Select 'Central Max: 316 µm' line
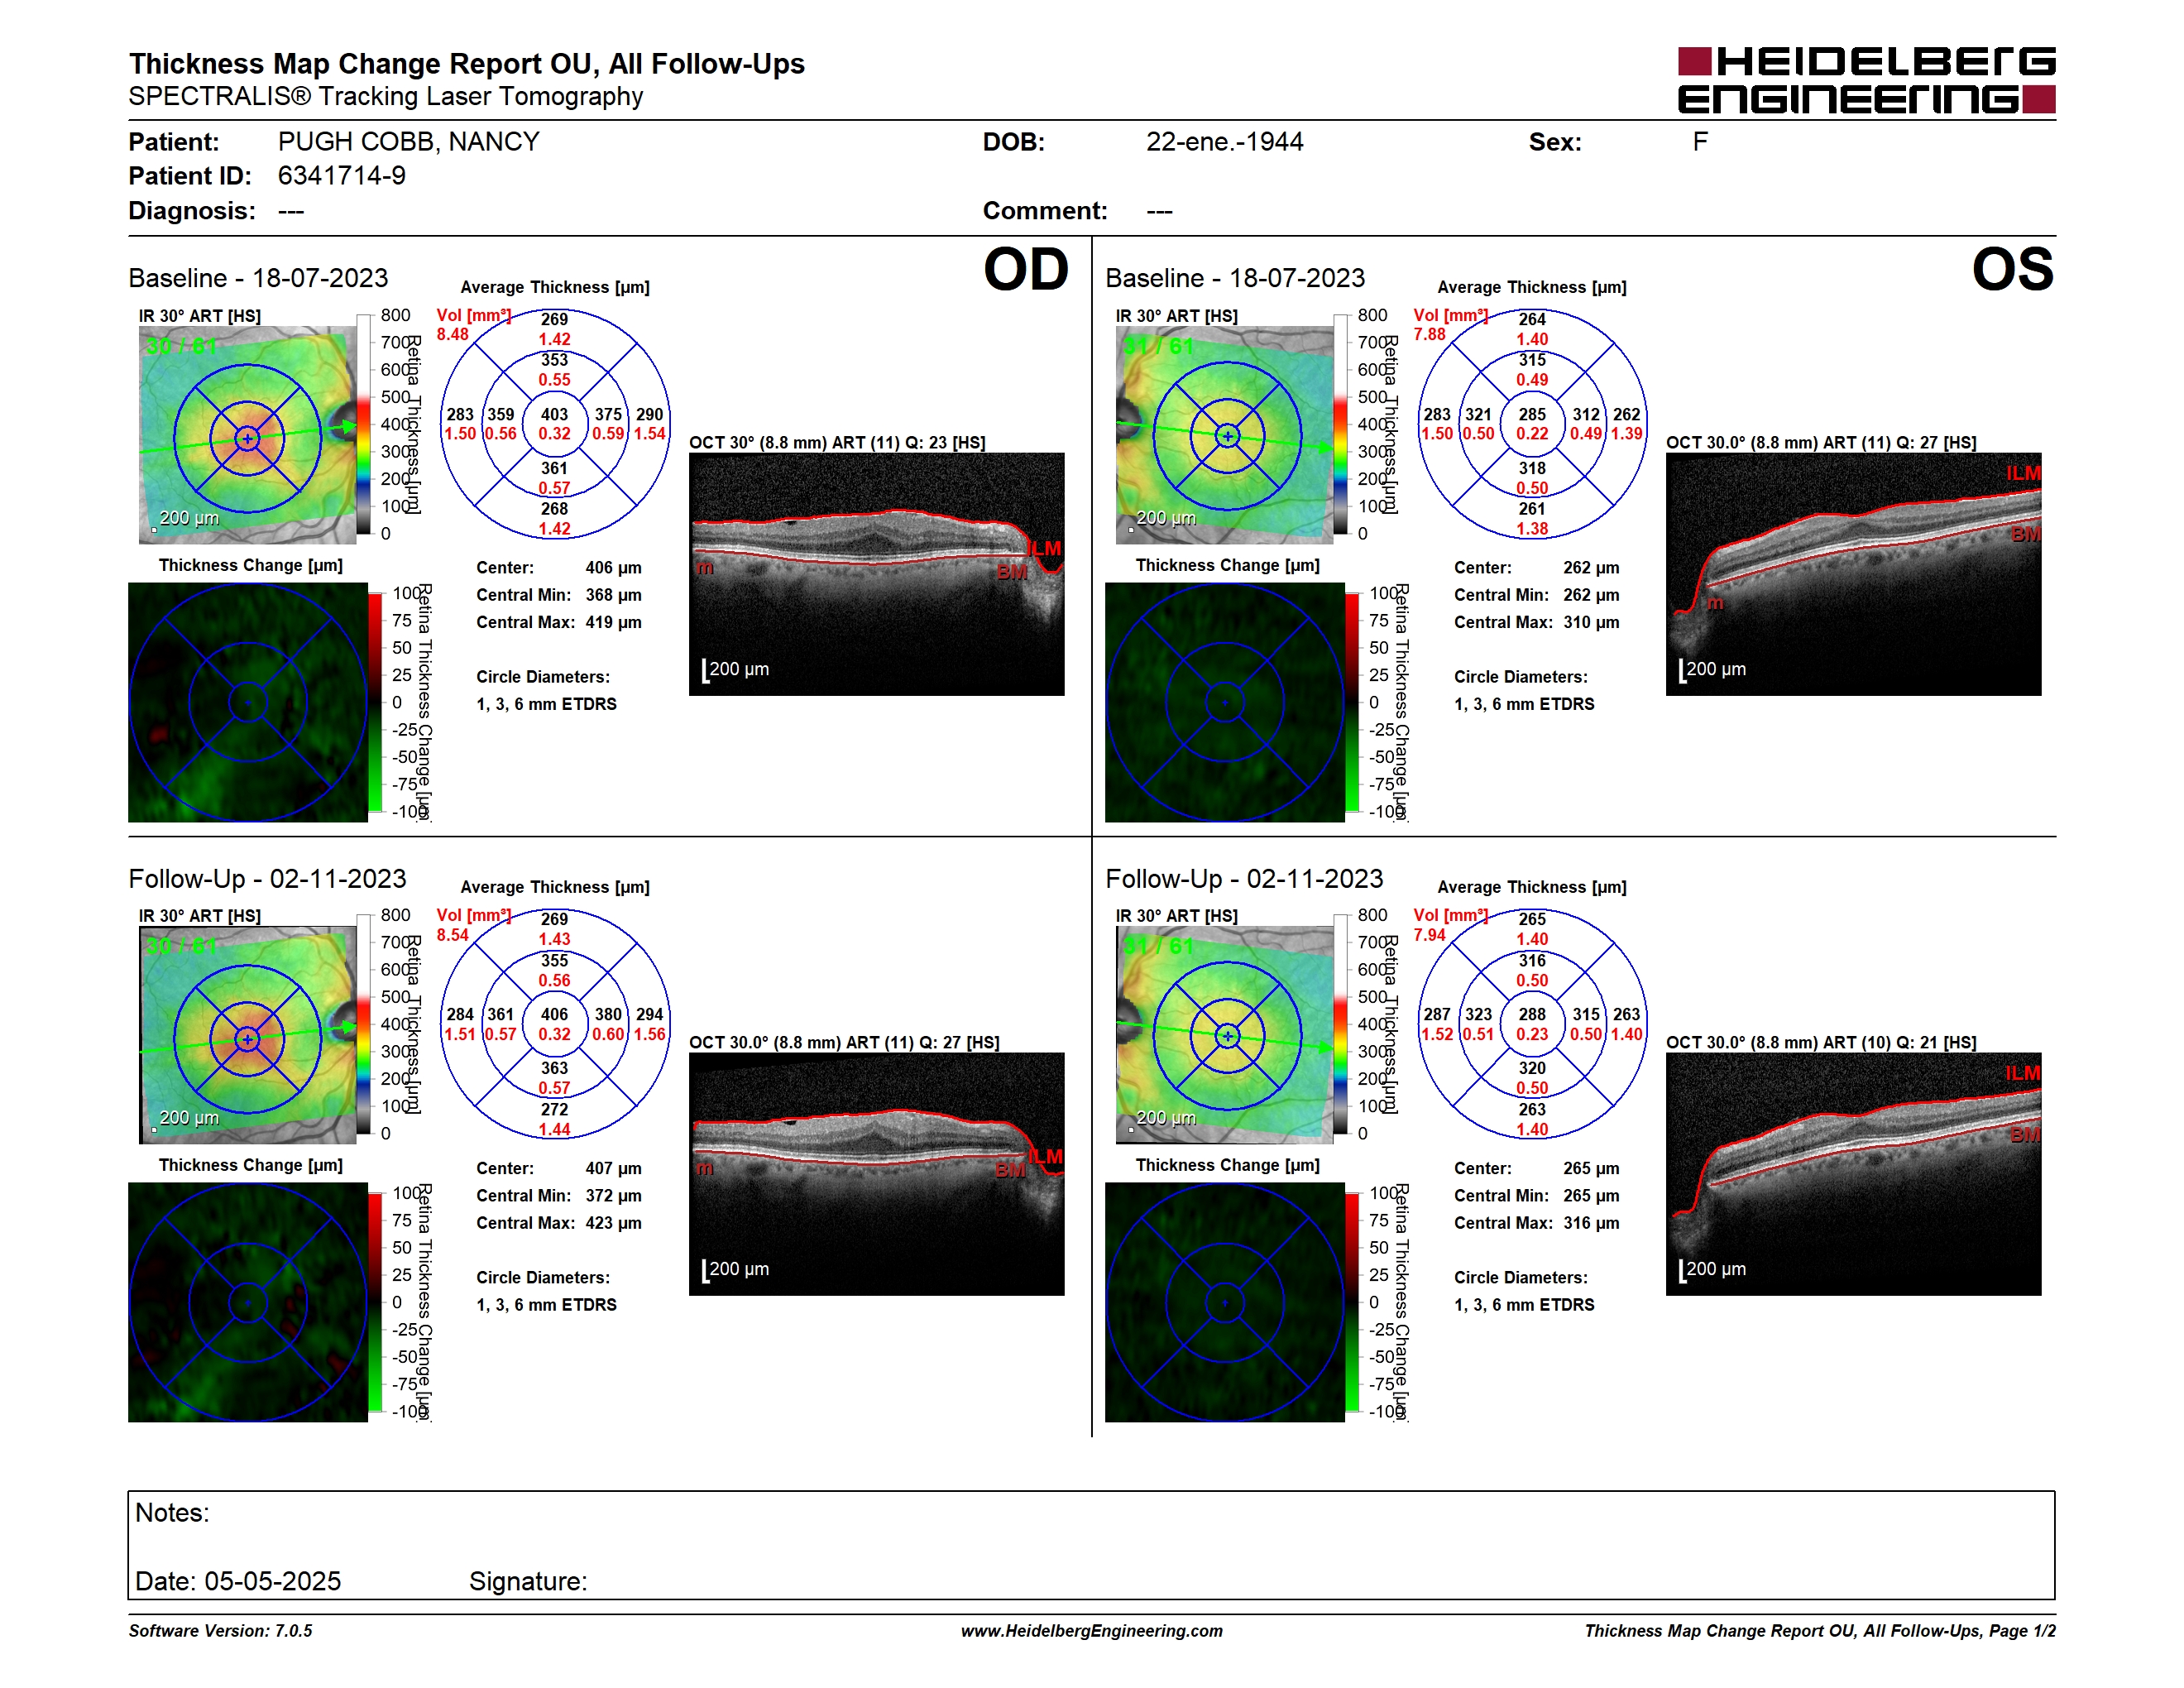Viewport: 2184px width, 1688px height. pos(1537,1222)
